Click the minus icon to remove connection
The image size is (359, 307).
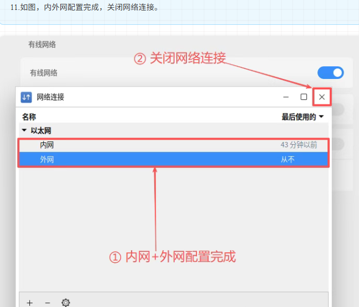pyautogui.click(x=48, y=302)
